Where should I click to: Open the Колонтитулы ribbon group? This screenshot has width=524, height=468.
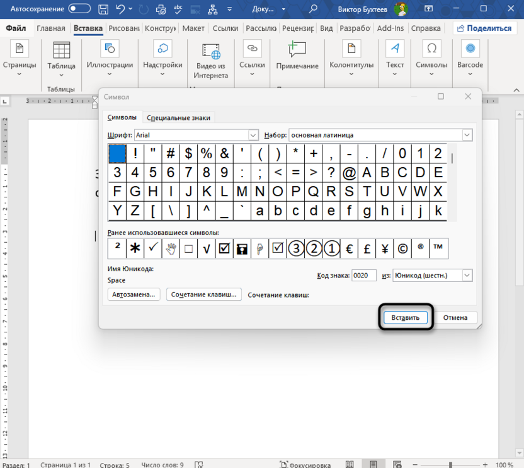pos(351,58)
